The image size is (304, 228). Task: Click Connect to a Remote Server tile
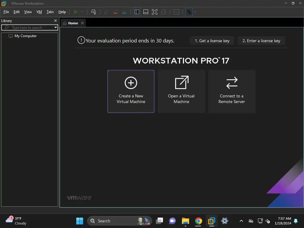click(232, 91)
